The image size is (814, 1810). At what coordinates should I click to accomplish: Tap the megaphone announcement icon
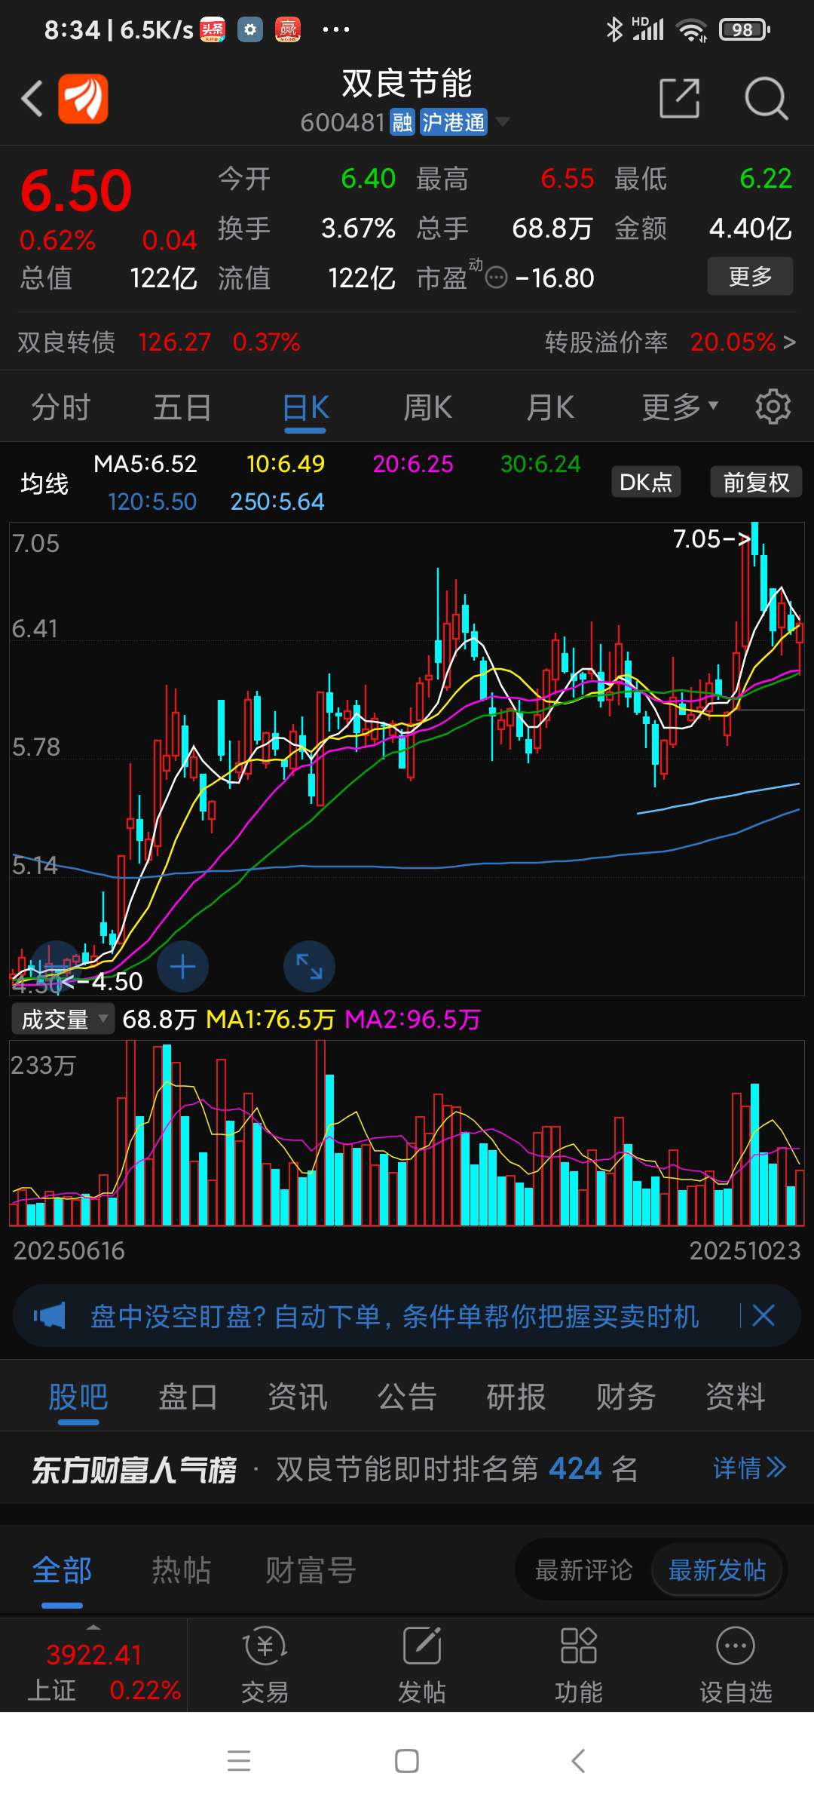click(50, 1315)
